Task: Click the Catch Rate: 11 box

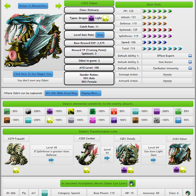Action: click(89, 27)
